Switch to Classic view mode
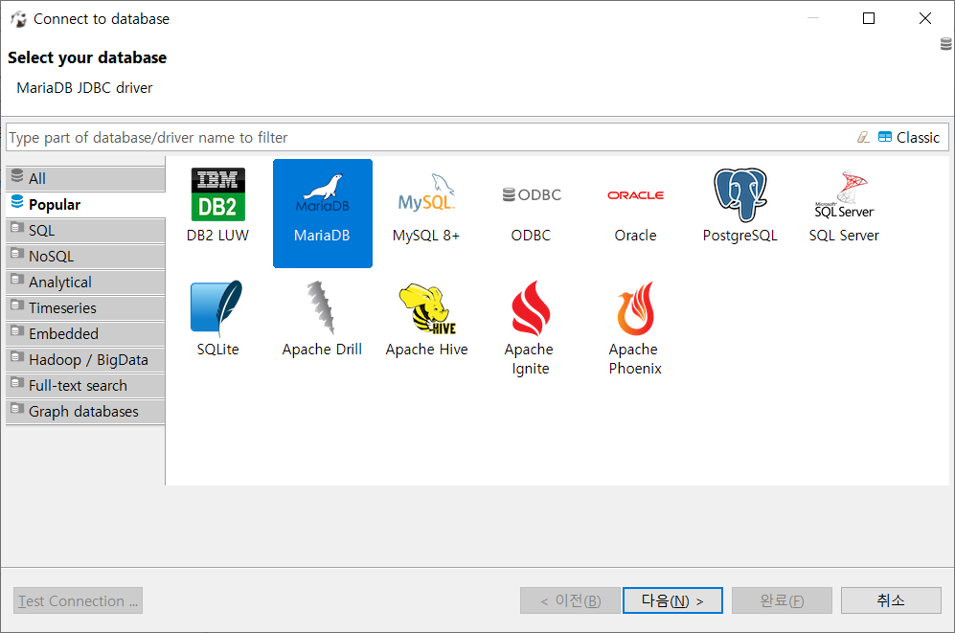 tap(909, 138)
